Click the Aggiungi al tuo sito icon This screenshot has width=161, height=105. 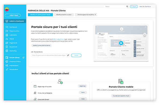tap(35, 86)
